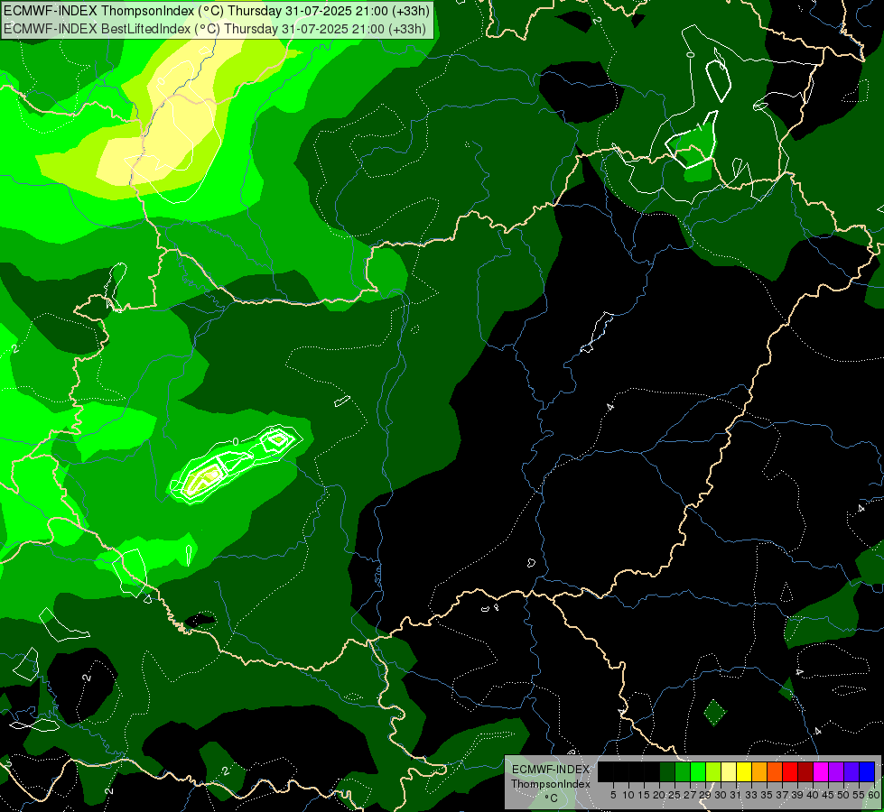884x812 pixels.
Task: Click the legend tick value 20
Action: coord(659,795)
